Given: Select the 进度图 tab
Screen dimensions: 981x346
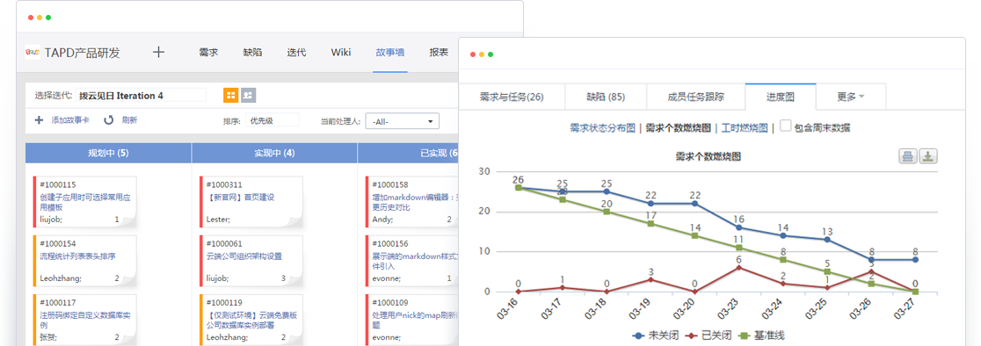Looking at the screenshot, I should point(781,97).
